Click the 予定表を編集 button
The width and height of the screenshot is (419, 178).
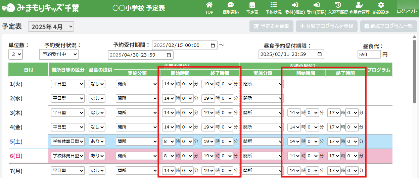271,26
